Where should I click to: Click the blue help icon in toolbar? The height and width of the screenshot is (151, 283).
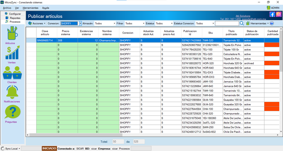tap(272, 23)
